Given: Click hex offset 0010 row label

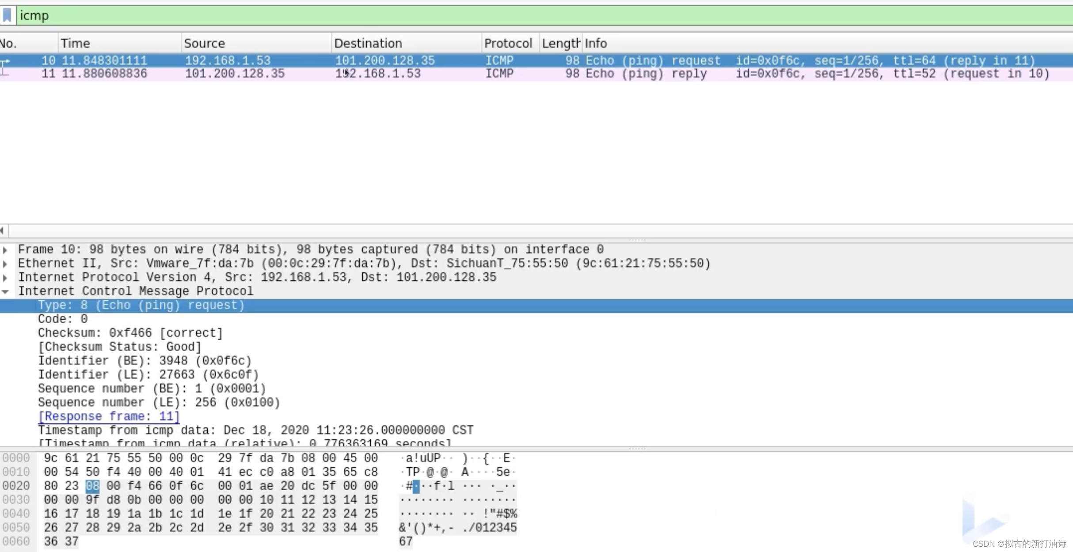Looking at the screenshot, I should 16,473.
